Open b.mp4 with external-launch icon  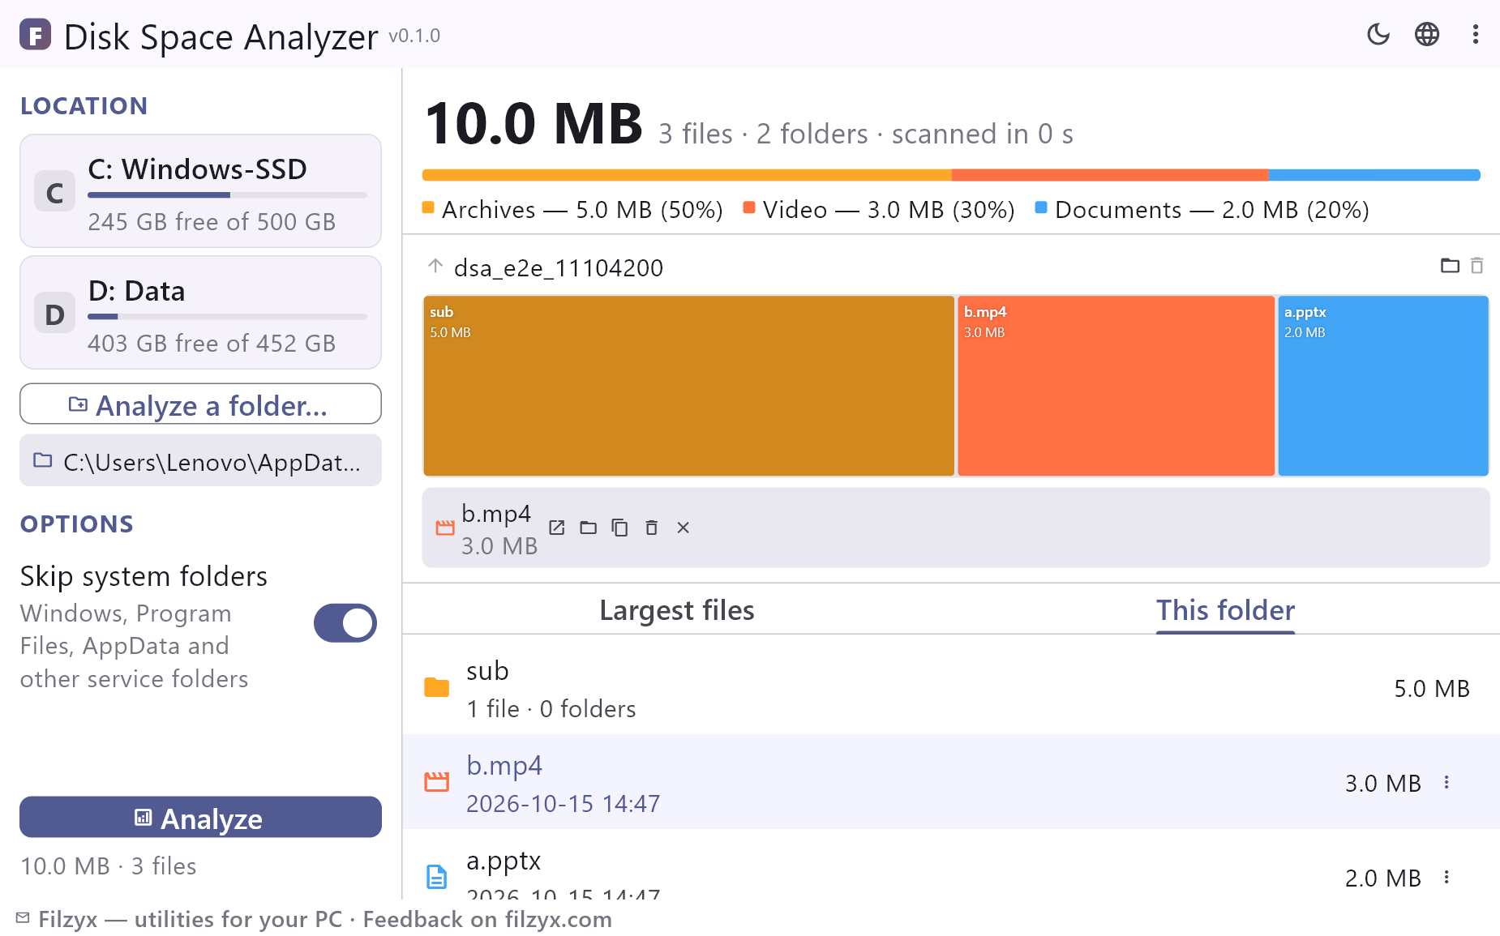(557, 528)
